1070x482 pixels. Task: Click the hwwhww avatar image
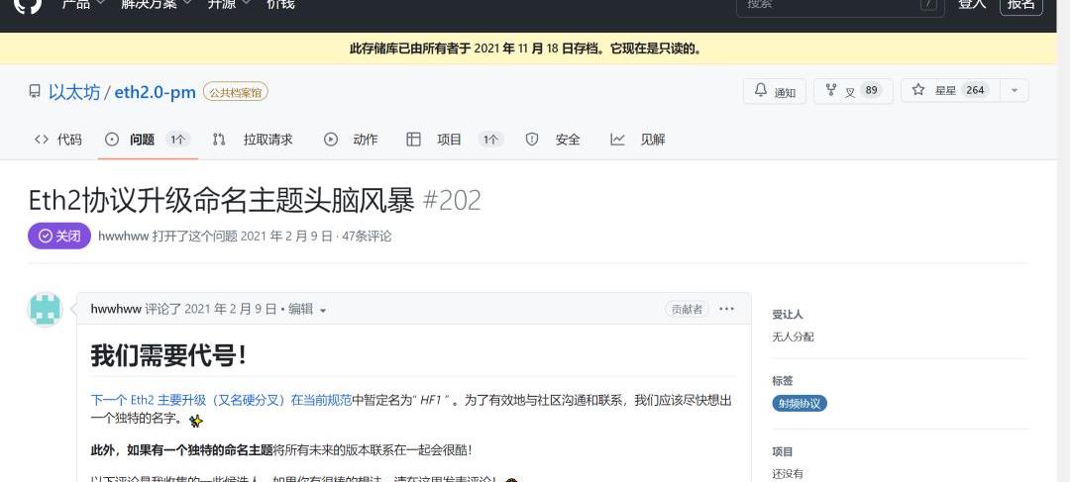[45, 310]
